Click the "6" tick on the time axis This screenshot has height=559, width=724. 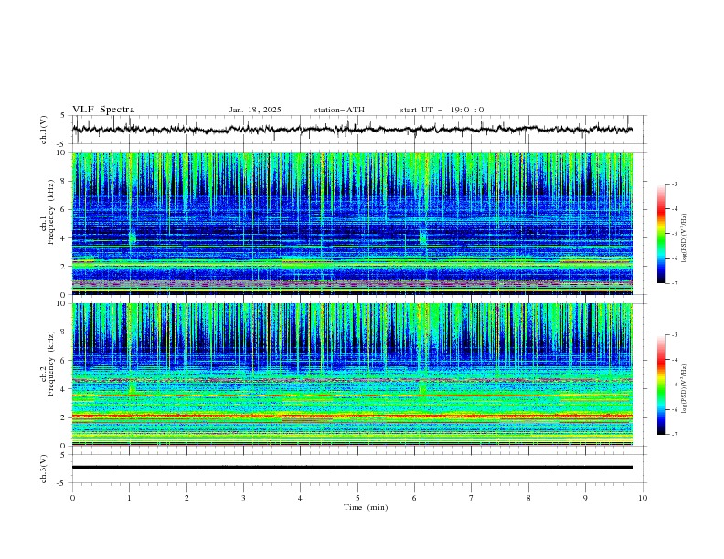414,498
